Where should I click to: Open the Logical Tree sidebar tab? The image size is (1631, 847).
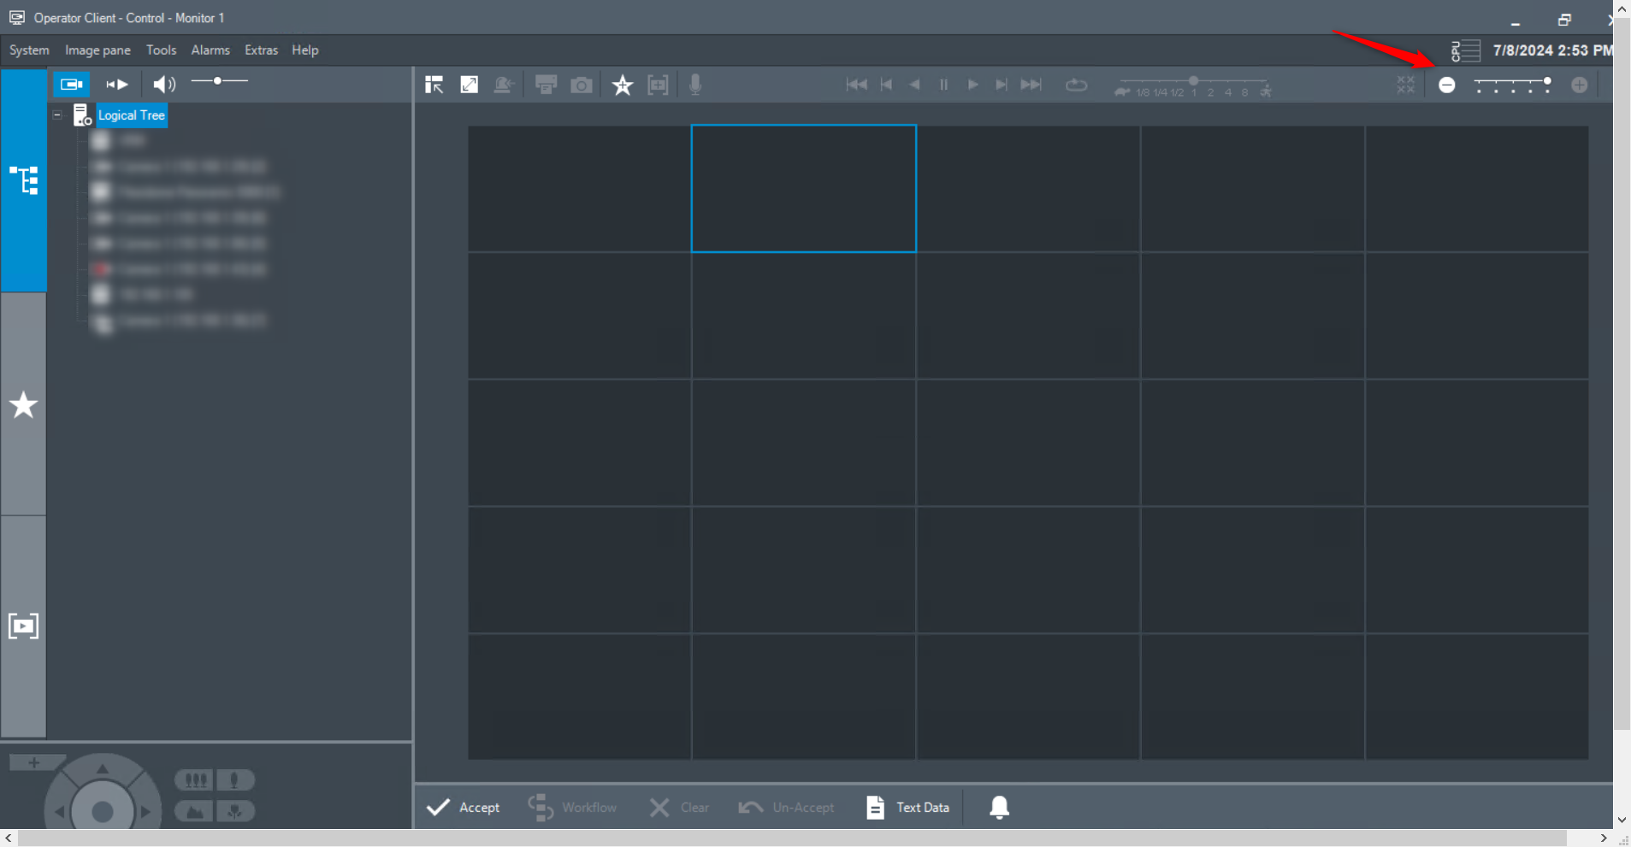[23, 180]
